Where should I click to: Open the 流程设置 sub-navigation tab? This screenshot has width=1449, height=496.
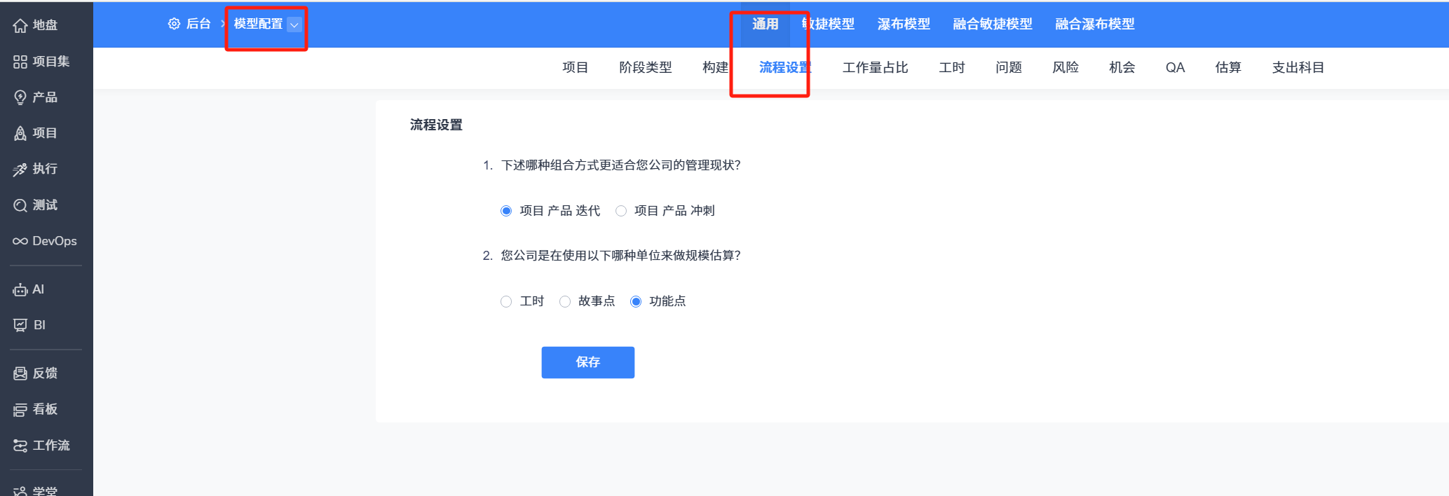click(x=785, y=67)
